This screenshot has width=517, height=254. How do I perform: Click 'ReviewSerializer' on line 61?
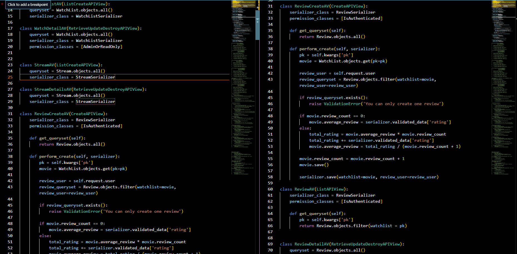point(356,195)
